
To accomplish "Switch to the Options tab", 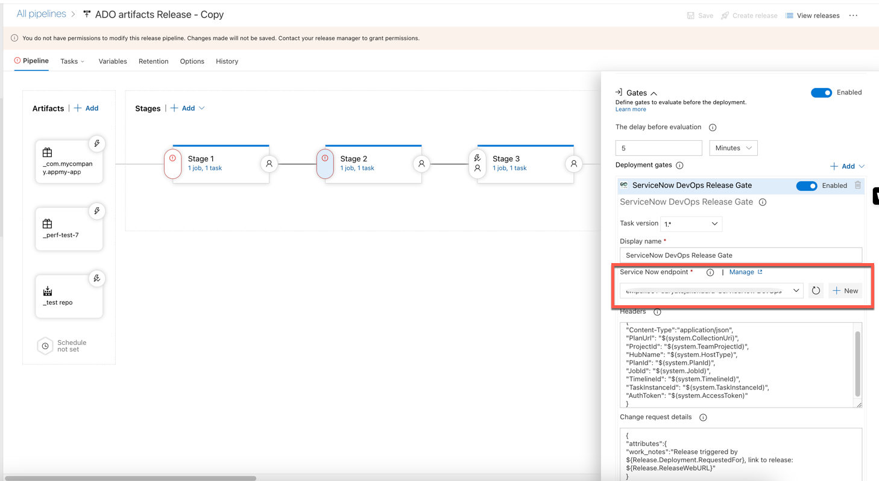I will pyautogui.click(x=192, y=61).
